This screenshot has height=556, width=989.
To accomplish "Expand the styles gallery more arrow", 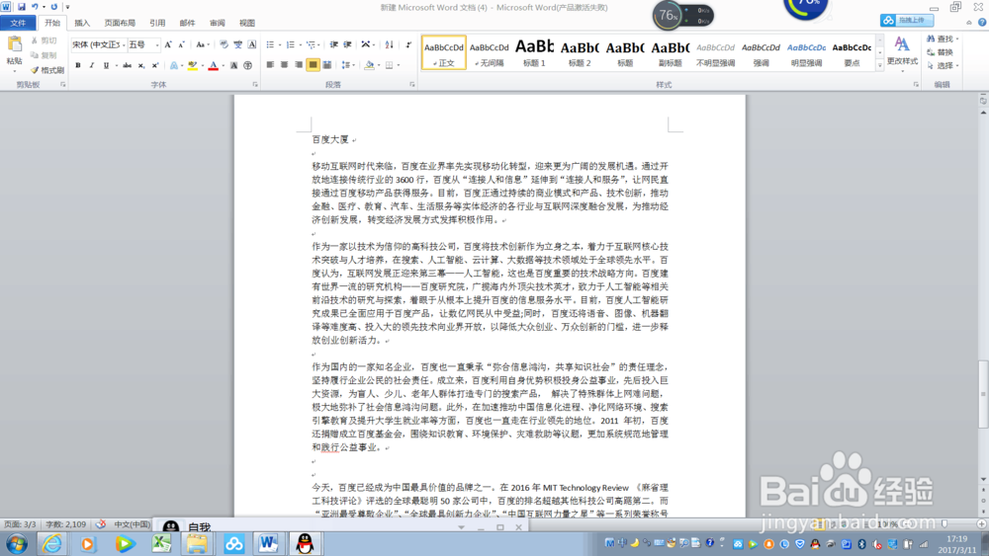I will tap(880, 65).
